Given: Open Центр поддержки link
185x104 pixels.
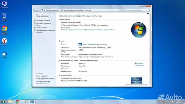Looking at the screenshot, I should coord(42,76).
